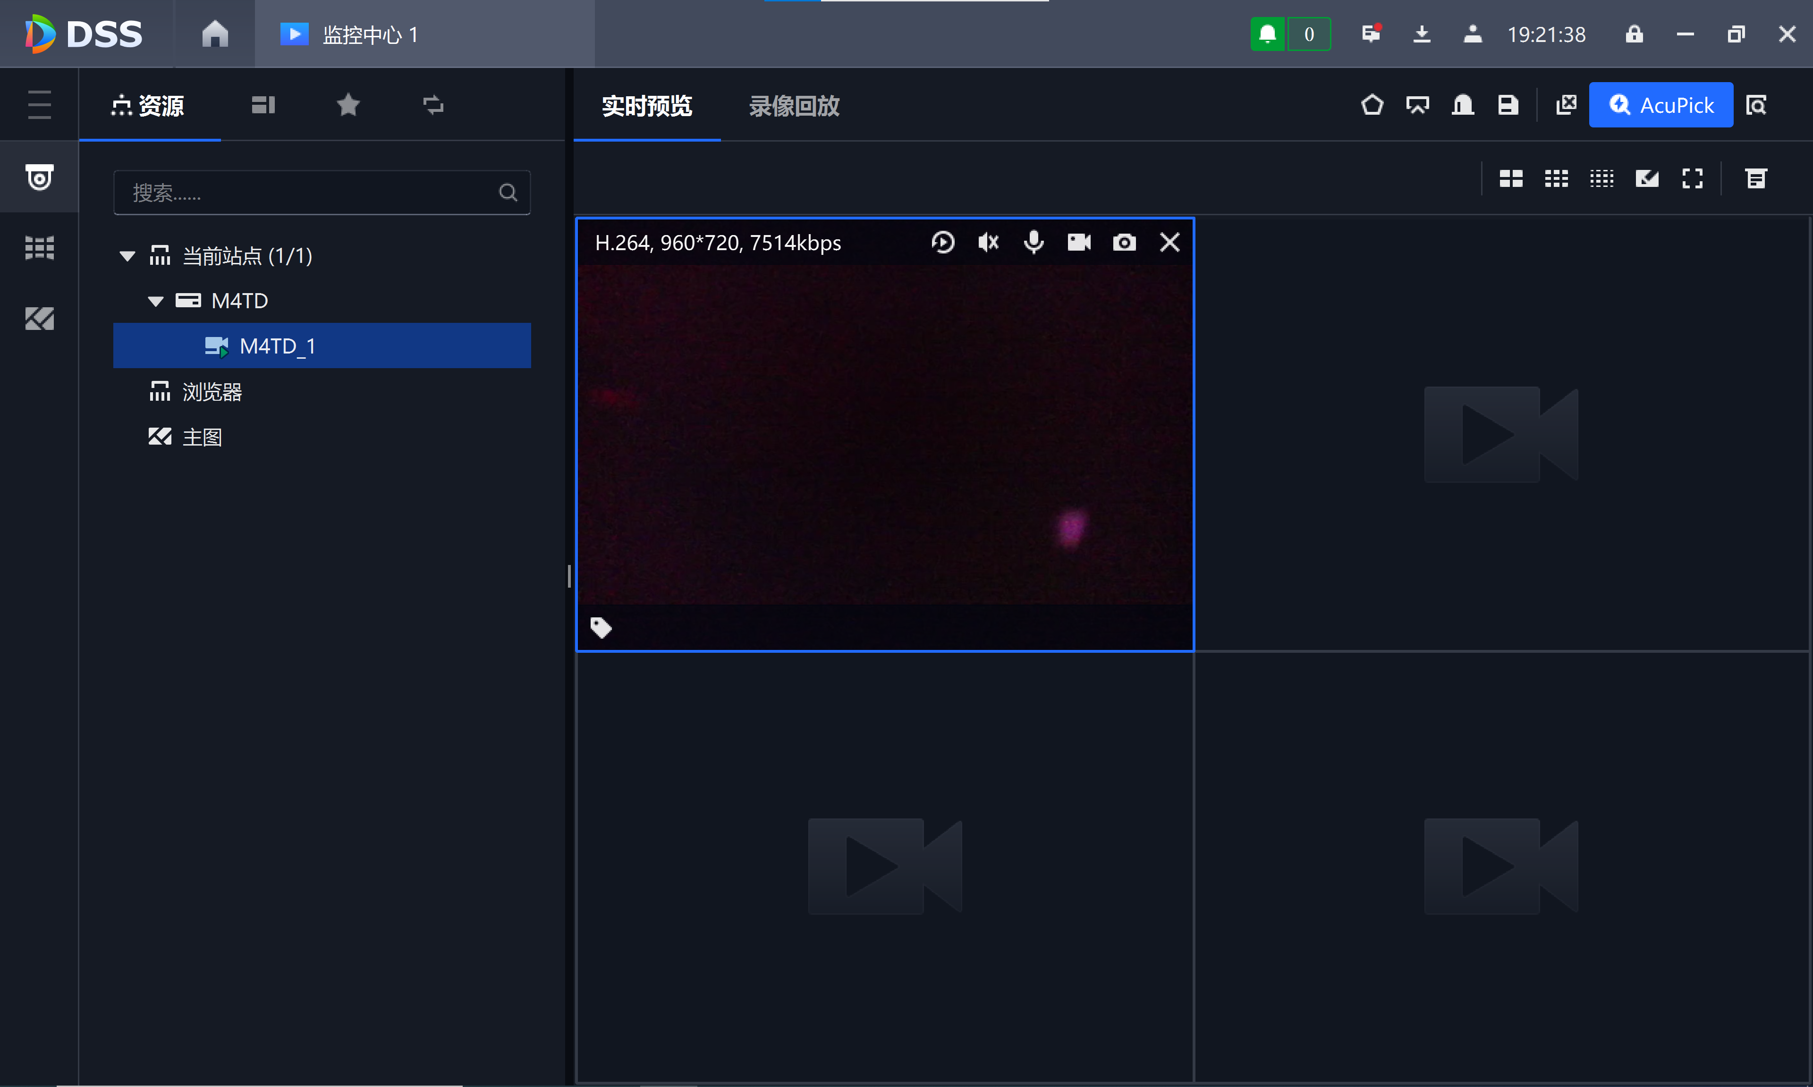1813x1087 pixels.
Task: Click the magnifier search icon in the field
Action: tap(508, 193)
